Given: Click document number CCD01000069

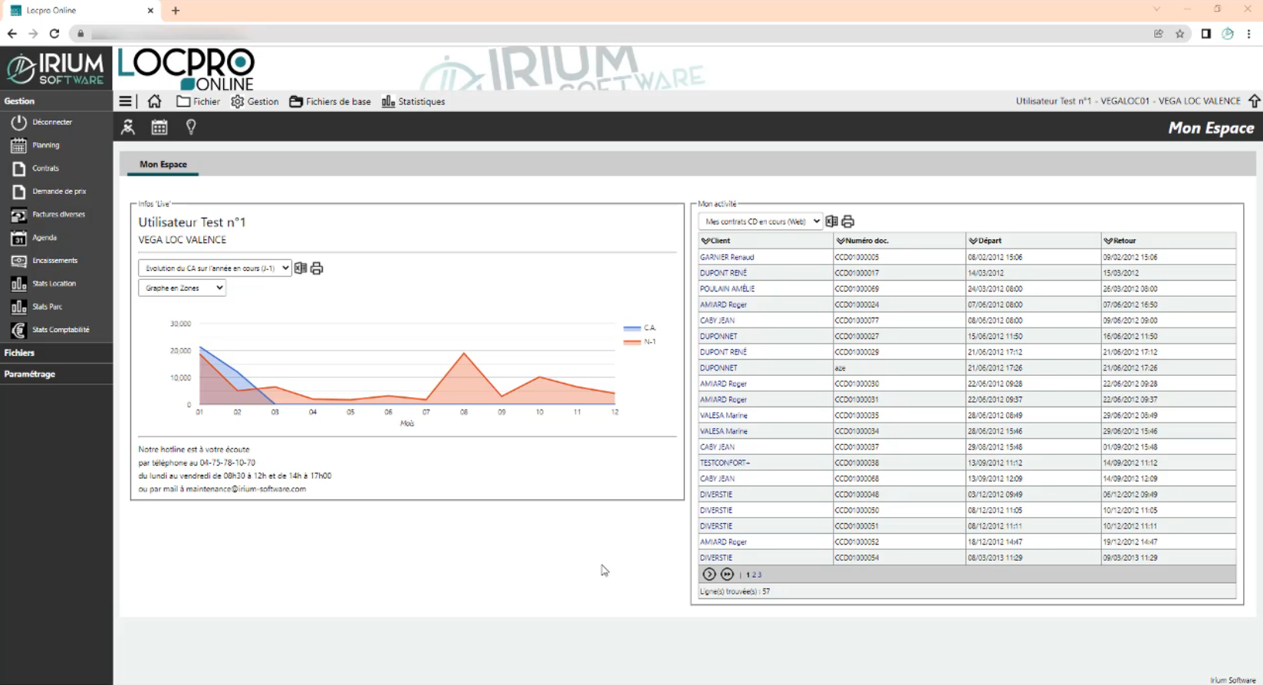Looking at the screenshot, I should 857,288.
